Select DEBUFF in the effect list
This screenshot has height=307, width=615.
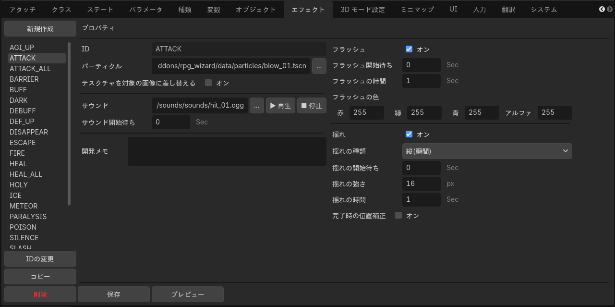point(36,111)
